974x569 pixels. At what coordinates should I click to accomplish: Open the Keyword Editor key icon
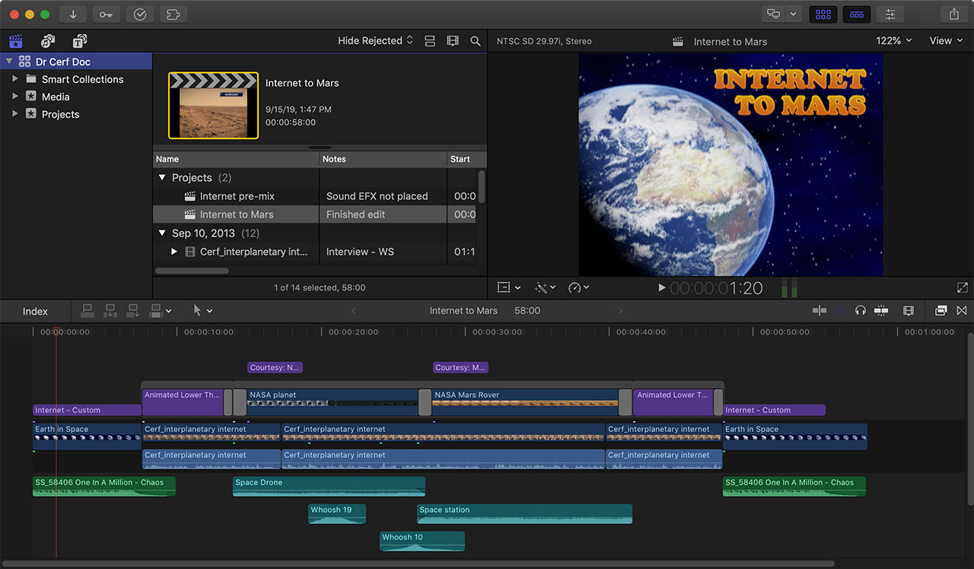(107, 14)
